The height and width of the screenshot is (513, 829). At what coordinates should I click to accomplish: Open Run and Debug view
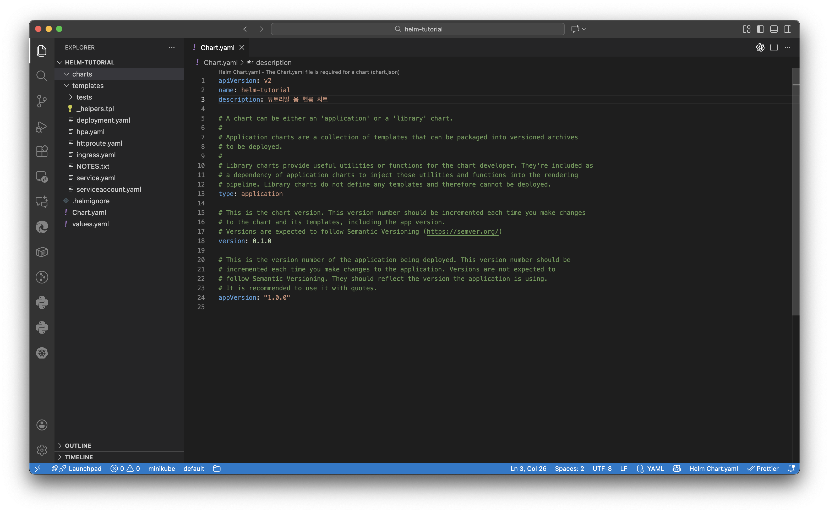click(x=41, y=126)
